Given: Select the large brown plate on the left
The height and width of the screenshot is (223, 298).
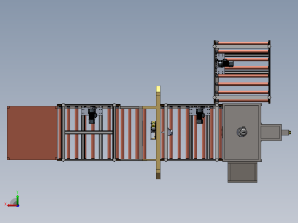Looking at the screenshot, I should pyautogui.click(x=32, y=133).
